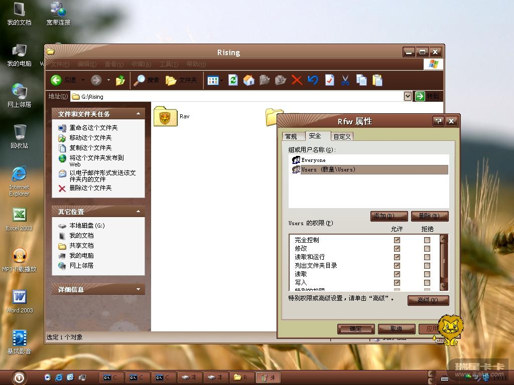Open Broadband Connection (宽带连接) desktop icon

58,14
